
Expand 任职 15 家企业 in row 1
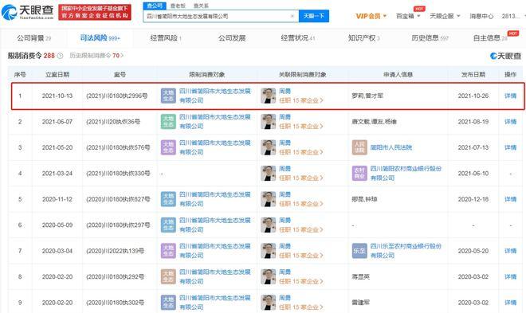click(301, 100)
